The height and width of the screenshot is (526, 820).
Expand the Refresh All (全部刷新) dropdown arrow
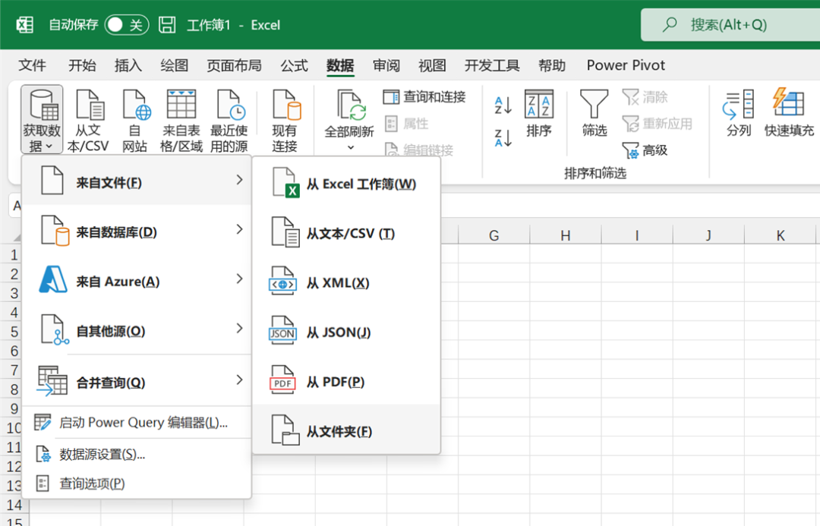(350, 147)
